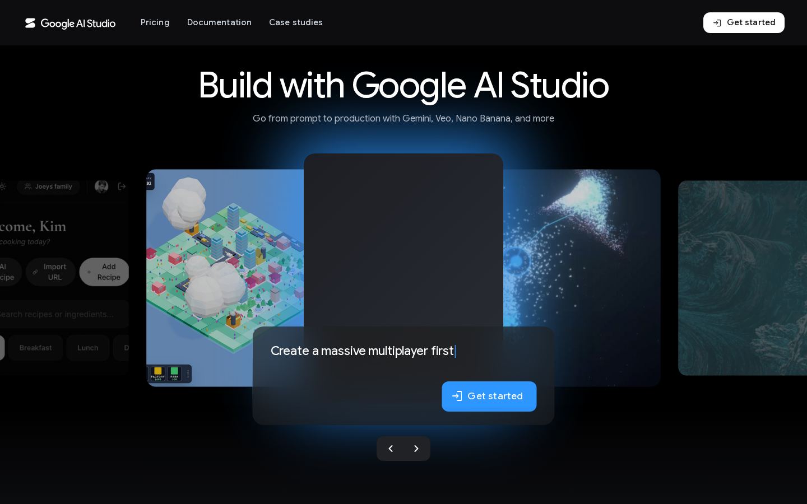Select the blue particle animation preview
The image size is (807, 504).
coord(582,248)
